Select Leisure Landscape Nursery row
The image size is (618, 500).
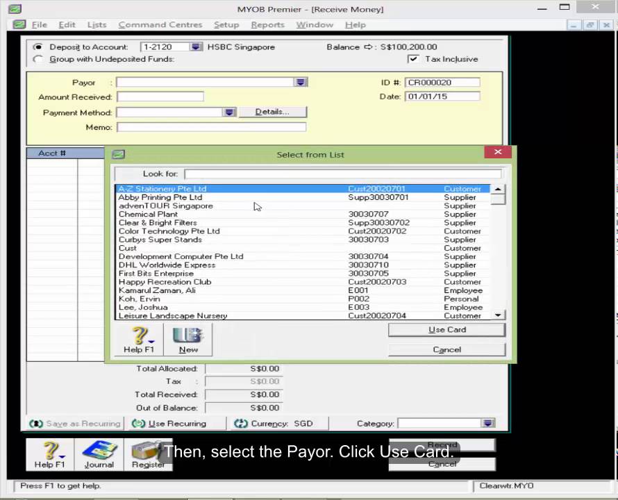[303, 315]
